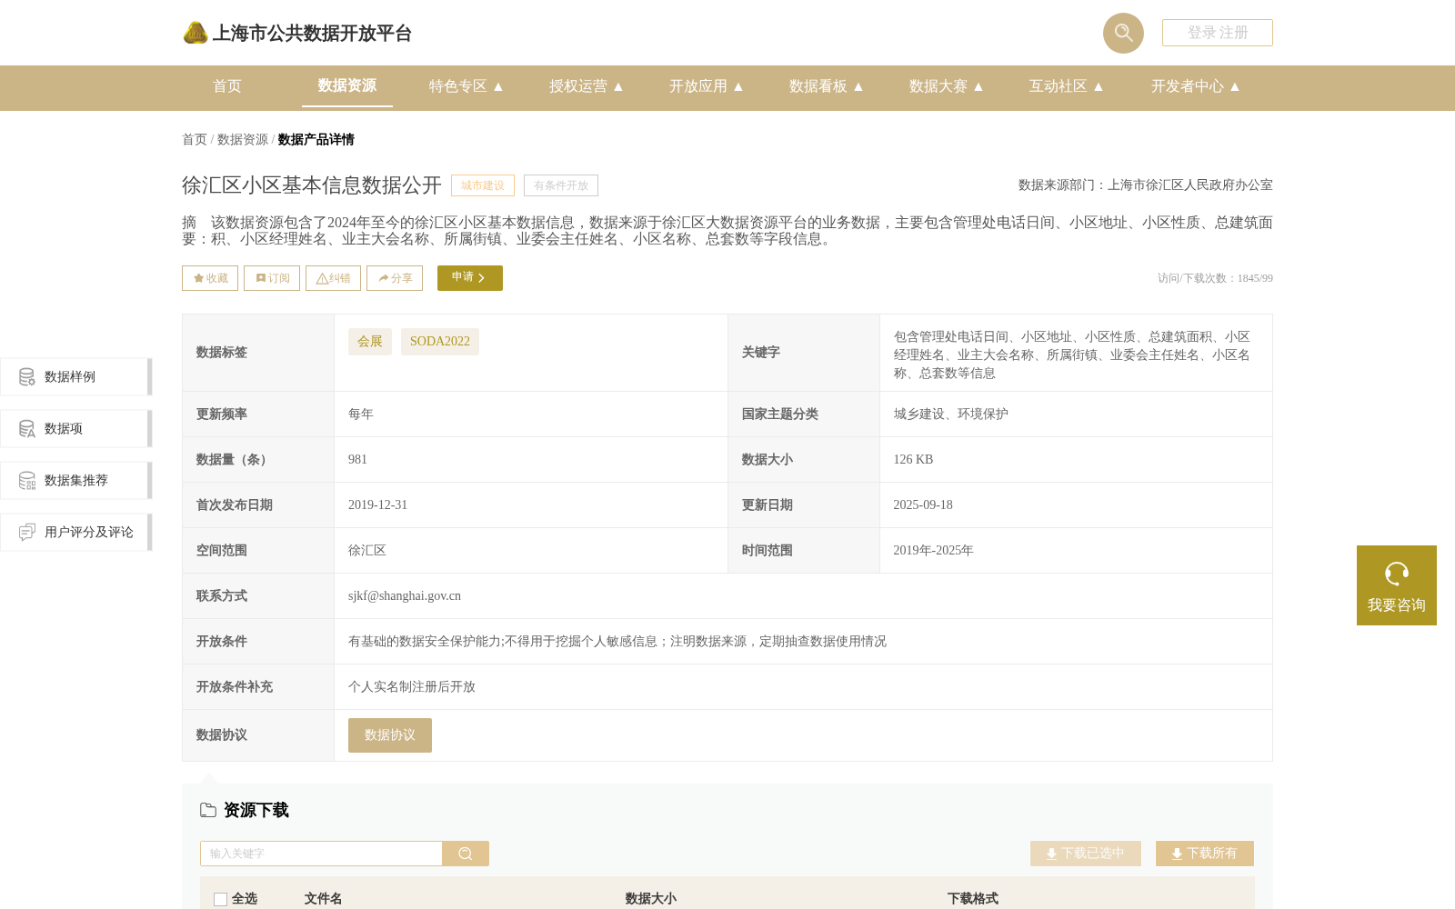Screen dimensions: 1455x909
Task: Expand the 数据大赛 menu
Action: 947,86
